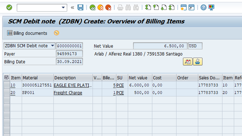The image size is (242, 136).
Task: Click the Billing Date field
Action: (x=69, y=62)
